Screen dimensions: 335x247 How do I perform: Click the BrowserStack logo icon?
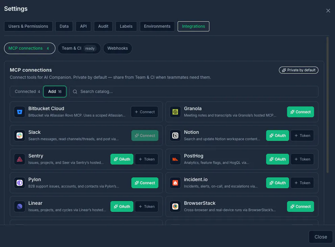(x=175, y=206)
